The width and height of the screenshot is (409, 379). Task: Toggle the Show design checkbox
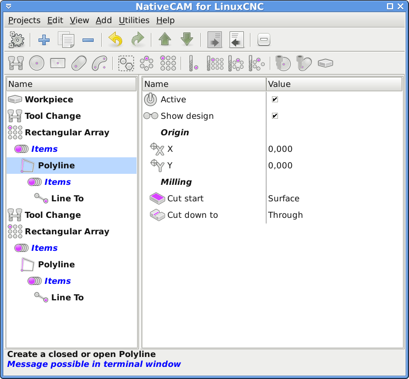(275, 116)
